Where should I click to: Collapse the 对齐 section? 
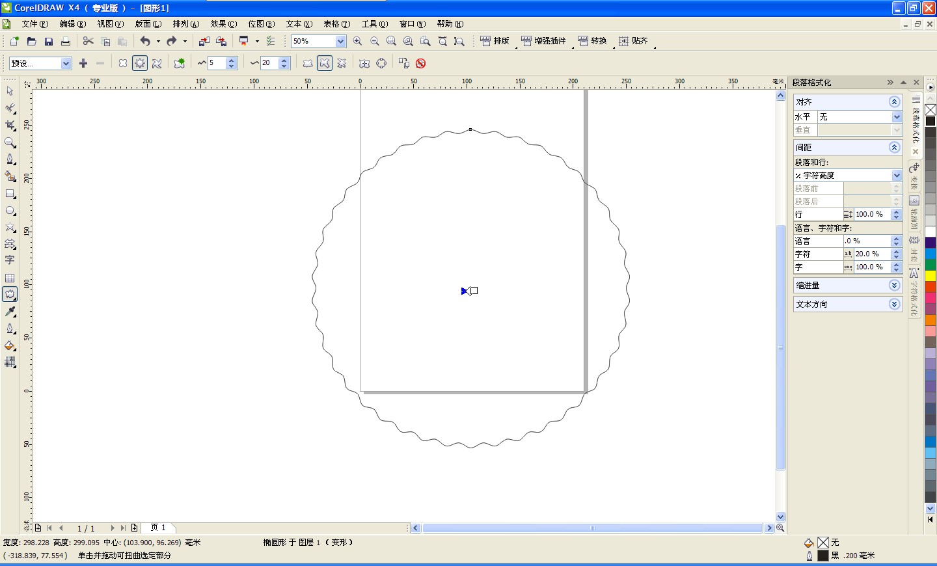894,101
